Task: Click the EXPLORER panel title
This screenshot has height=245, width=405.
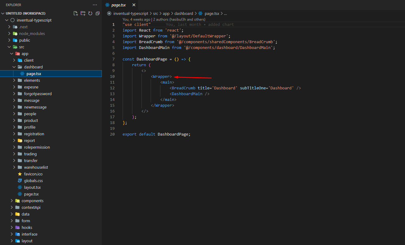Action: (x=13, y=5)
